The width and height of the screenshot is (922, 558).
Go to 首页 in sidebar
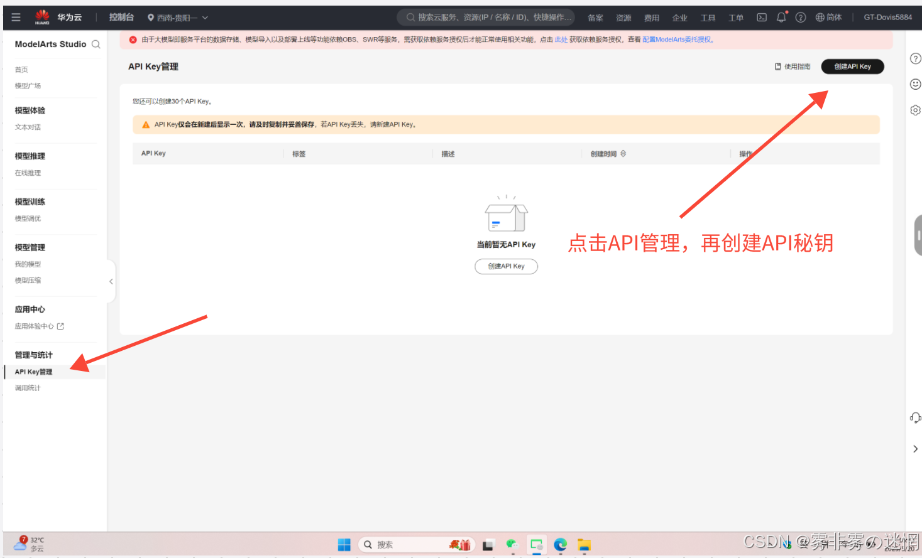pyautogui.click(x=21, y=70)
